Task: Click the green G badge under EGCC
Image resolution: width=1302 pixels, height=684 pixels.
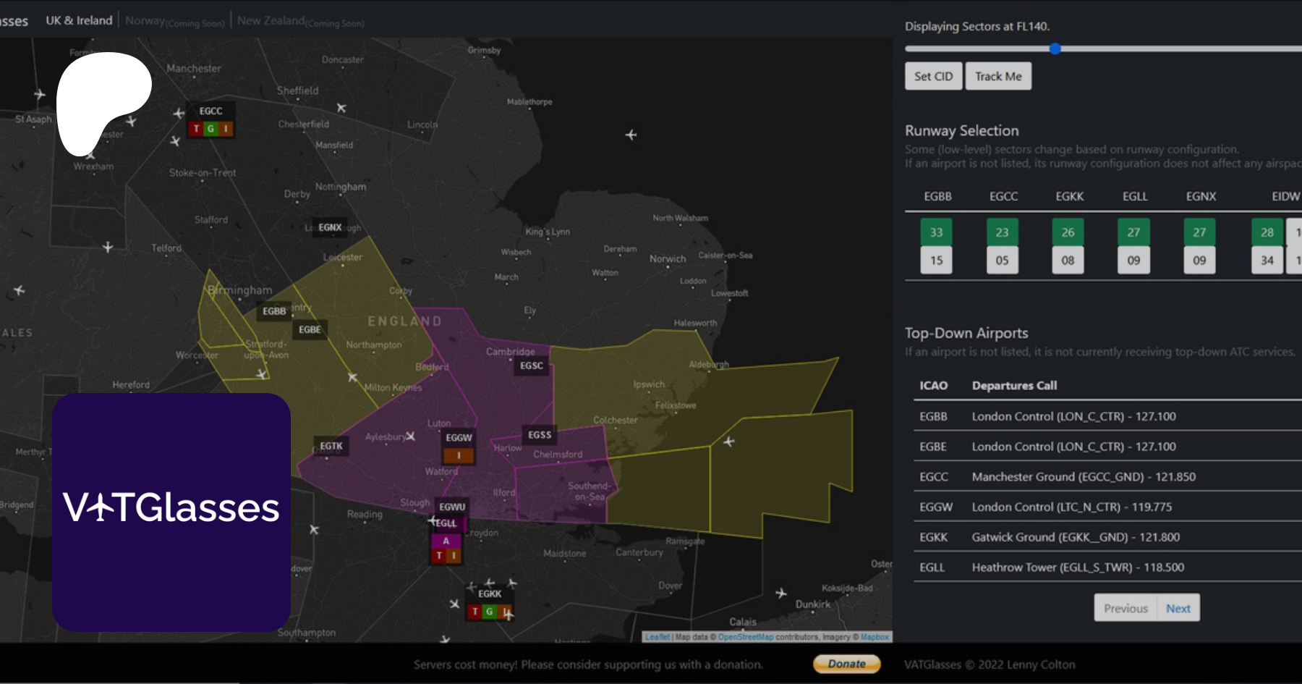Action: (x=210, y=129)
